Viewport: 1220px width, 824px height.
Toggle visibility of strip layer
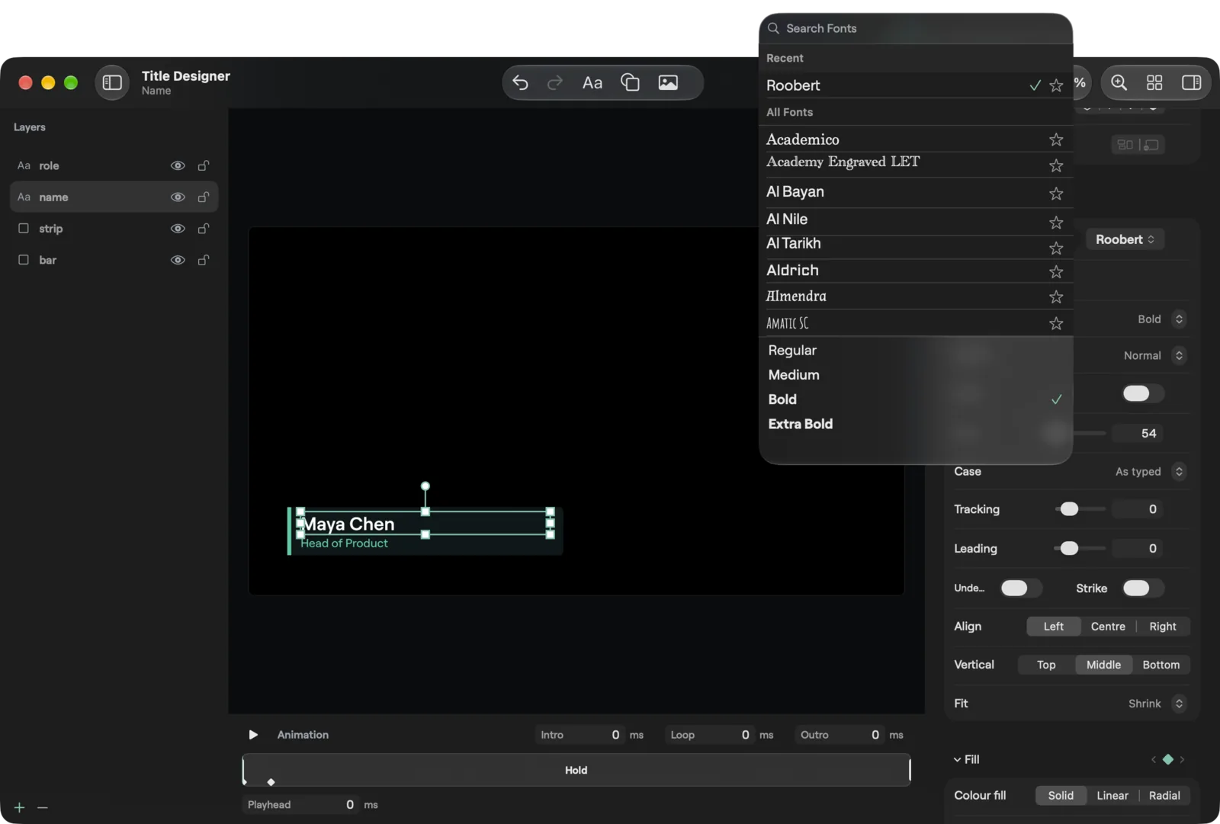pyautogui.click(x=178, y=229)
